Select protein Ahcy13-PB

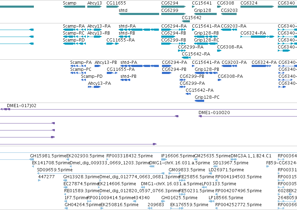(x=98, y=66)
